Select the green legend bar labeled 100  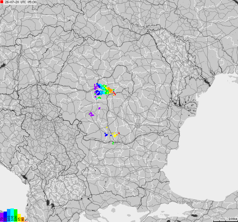click(16, 215)
